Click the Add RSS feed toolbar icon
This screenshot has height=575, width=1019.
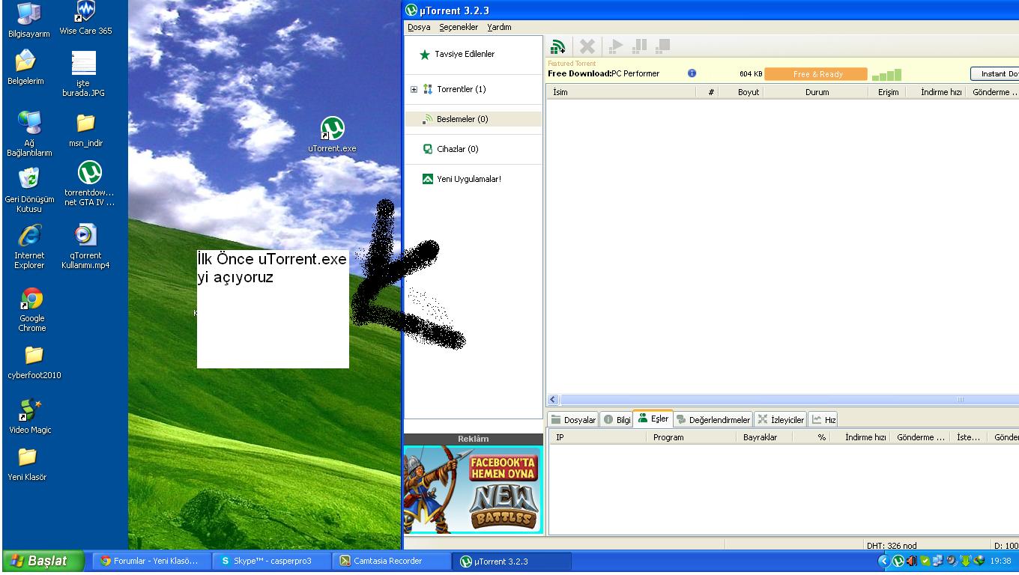[x=557, y=47]
